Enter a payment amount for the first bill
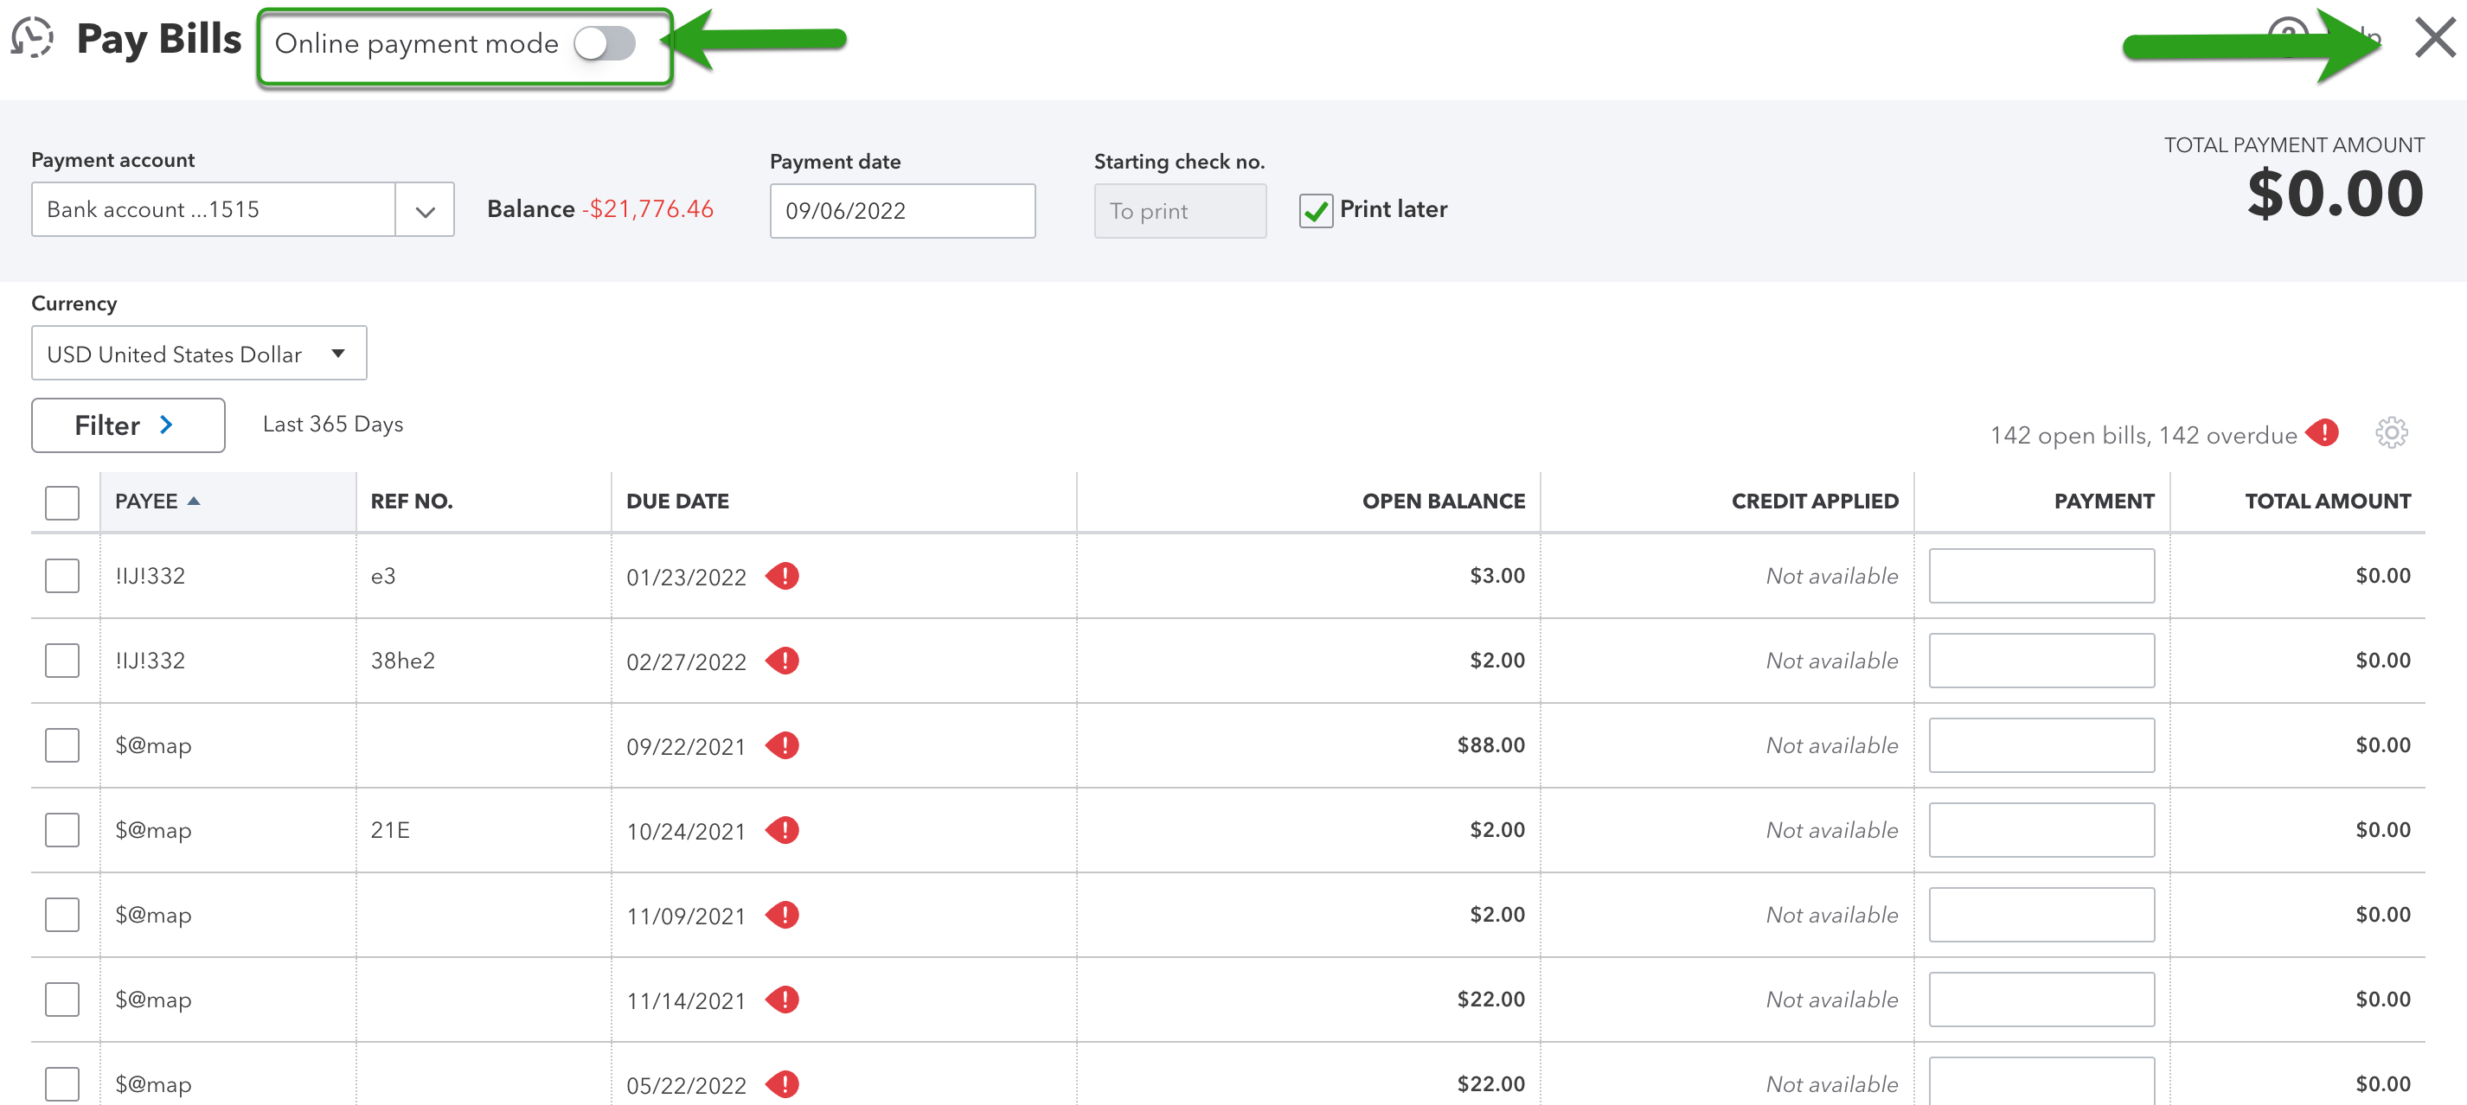This screenshot has width=2467, height=1105. (2041, 576)
